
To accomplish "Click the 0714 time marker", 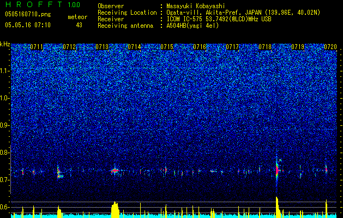I will point(134,47).
